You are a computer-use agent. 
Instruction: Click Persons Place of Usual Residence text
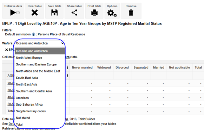(x=61, y=34)
